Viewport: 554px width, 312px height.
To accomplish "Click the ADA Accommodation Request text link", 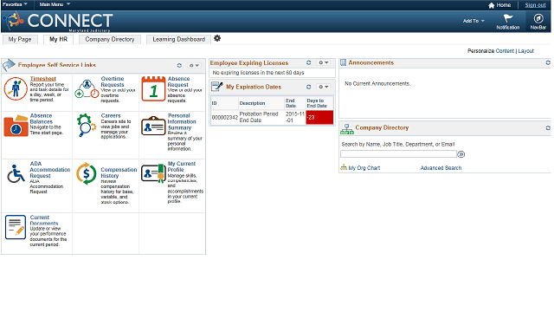I will point(50,170).
